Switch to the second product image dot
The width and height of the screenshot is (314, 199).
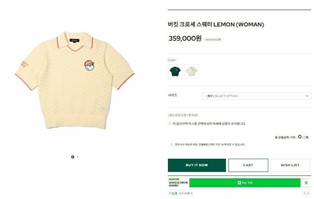tap(78, 157)
